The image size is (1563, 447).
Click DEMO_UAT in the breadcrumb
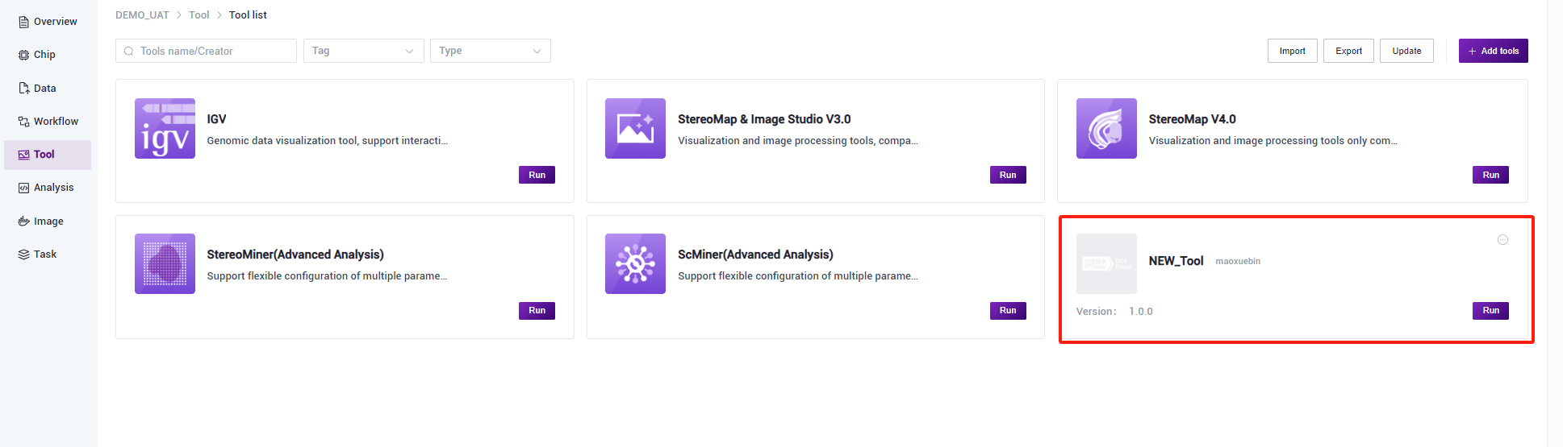click(142, 15)
